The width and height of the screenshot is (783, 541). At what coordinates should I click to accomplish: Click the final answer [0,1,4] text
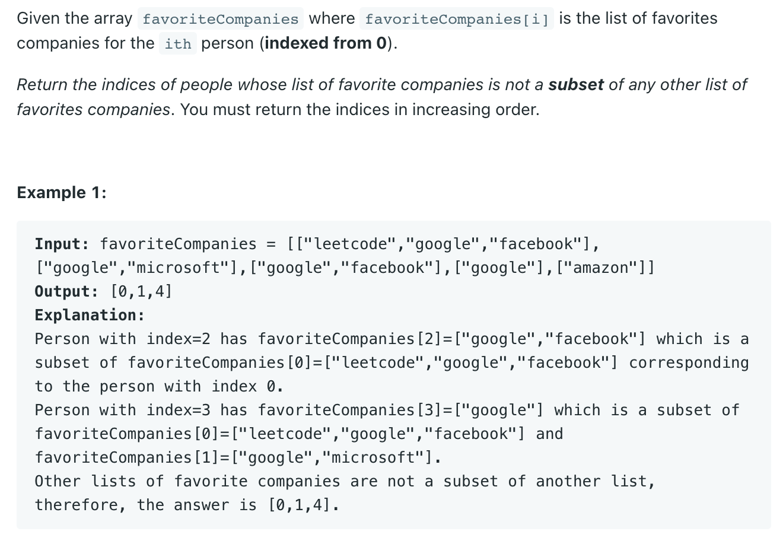click(x=300, y=505)
